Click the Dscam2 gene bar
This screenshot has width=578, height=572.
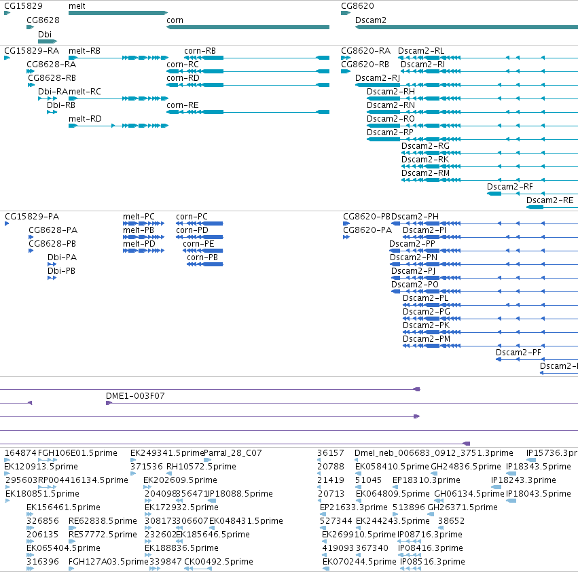coord(467,27)
